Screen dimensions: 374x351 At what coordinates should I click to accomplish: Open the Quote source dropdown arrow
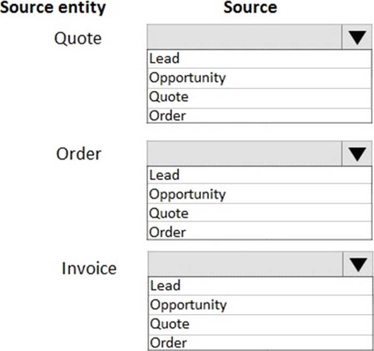click(357, 38)
